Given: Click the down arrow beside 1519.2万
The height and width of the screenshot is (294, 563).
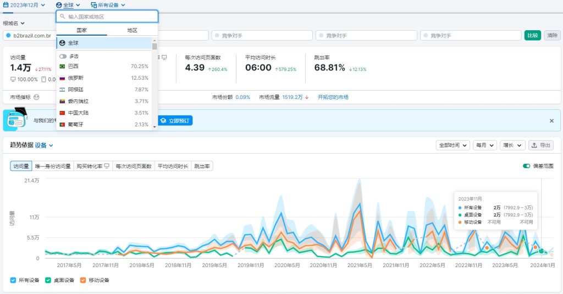Looking at the screenshot, I should click(x=307, y=97).
